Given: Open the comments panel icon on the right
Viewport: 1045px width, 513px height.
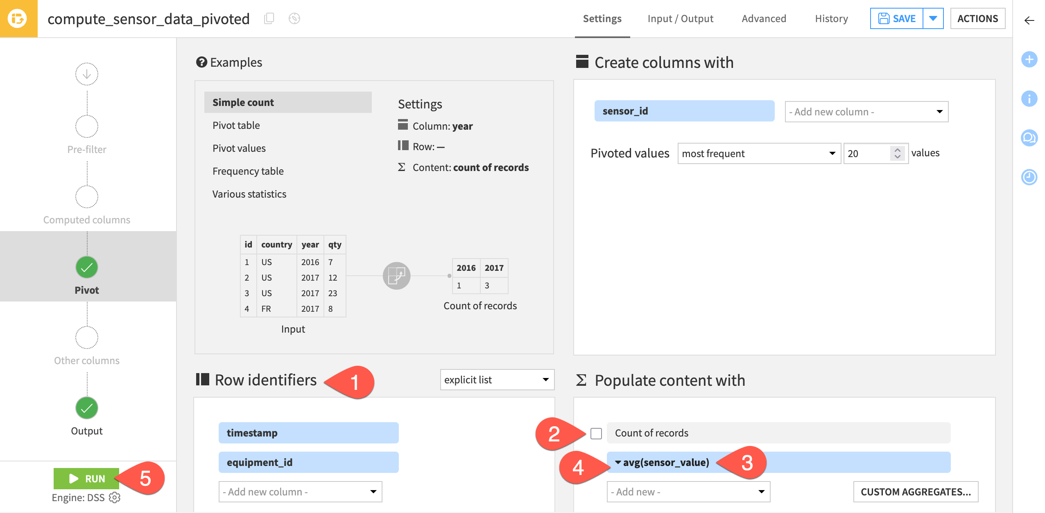Looking at the screenshot, I should [1030, 138].
